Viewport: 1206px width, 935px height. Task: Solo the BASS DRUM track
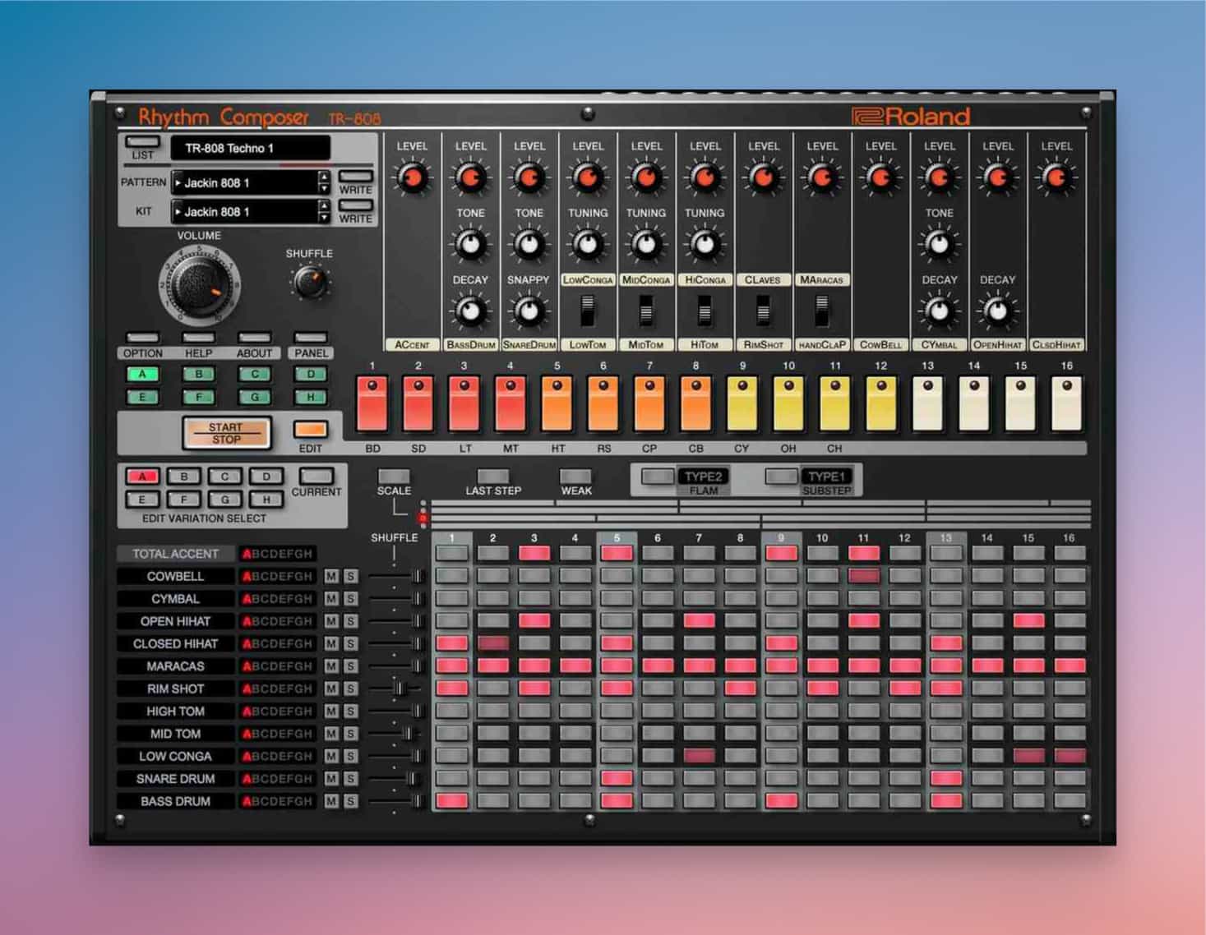pyautogui.click(x=350, y=801)
